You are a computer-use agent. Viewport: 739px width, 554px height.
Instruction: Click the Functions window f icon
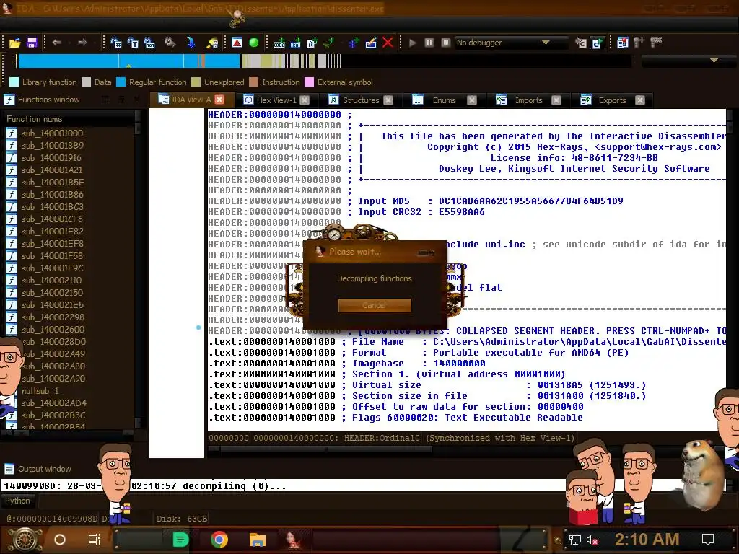[9, 100]
